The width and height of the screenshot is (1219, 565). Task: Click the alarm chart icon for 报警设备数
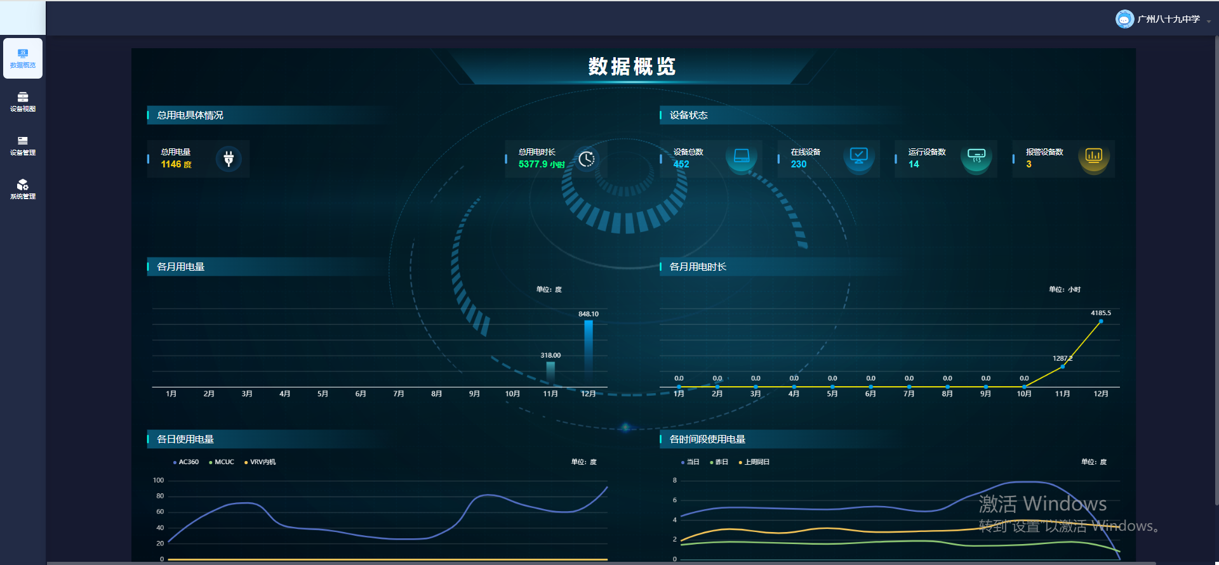[1093, 156]
